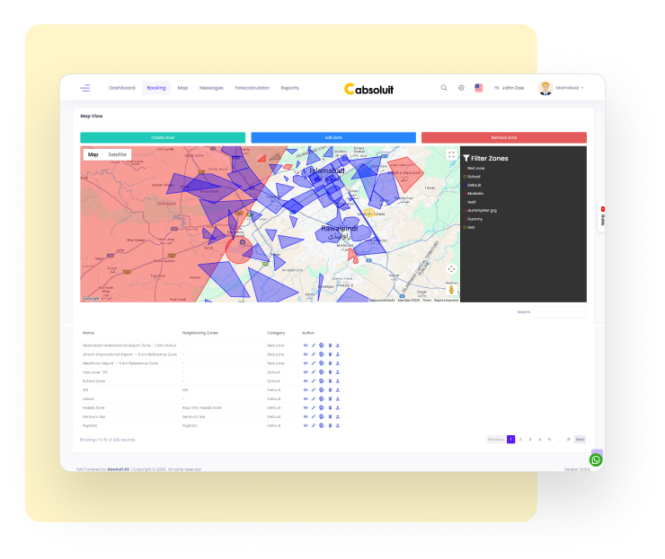View the Heathrow Airport zone eye icon
The height and width of the screenshot is (559, 665).
click(x=306, y=363)
